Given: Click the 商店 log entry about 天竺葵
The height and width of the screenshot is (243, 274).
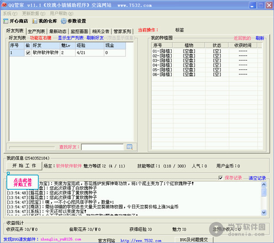Looking at the screenshot, I should pos(93,207).
